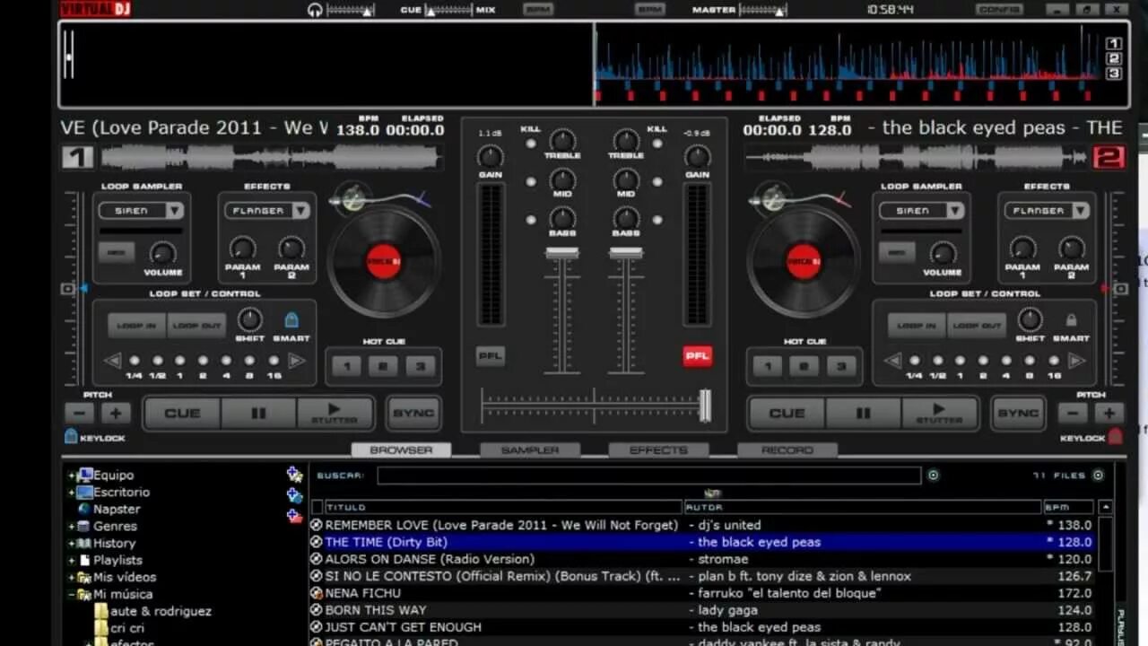Screen dimensions: 1148x646
Task: Switch to the Sampler tab
Action: pos(529,450)
